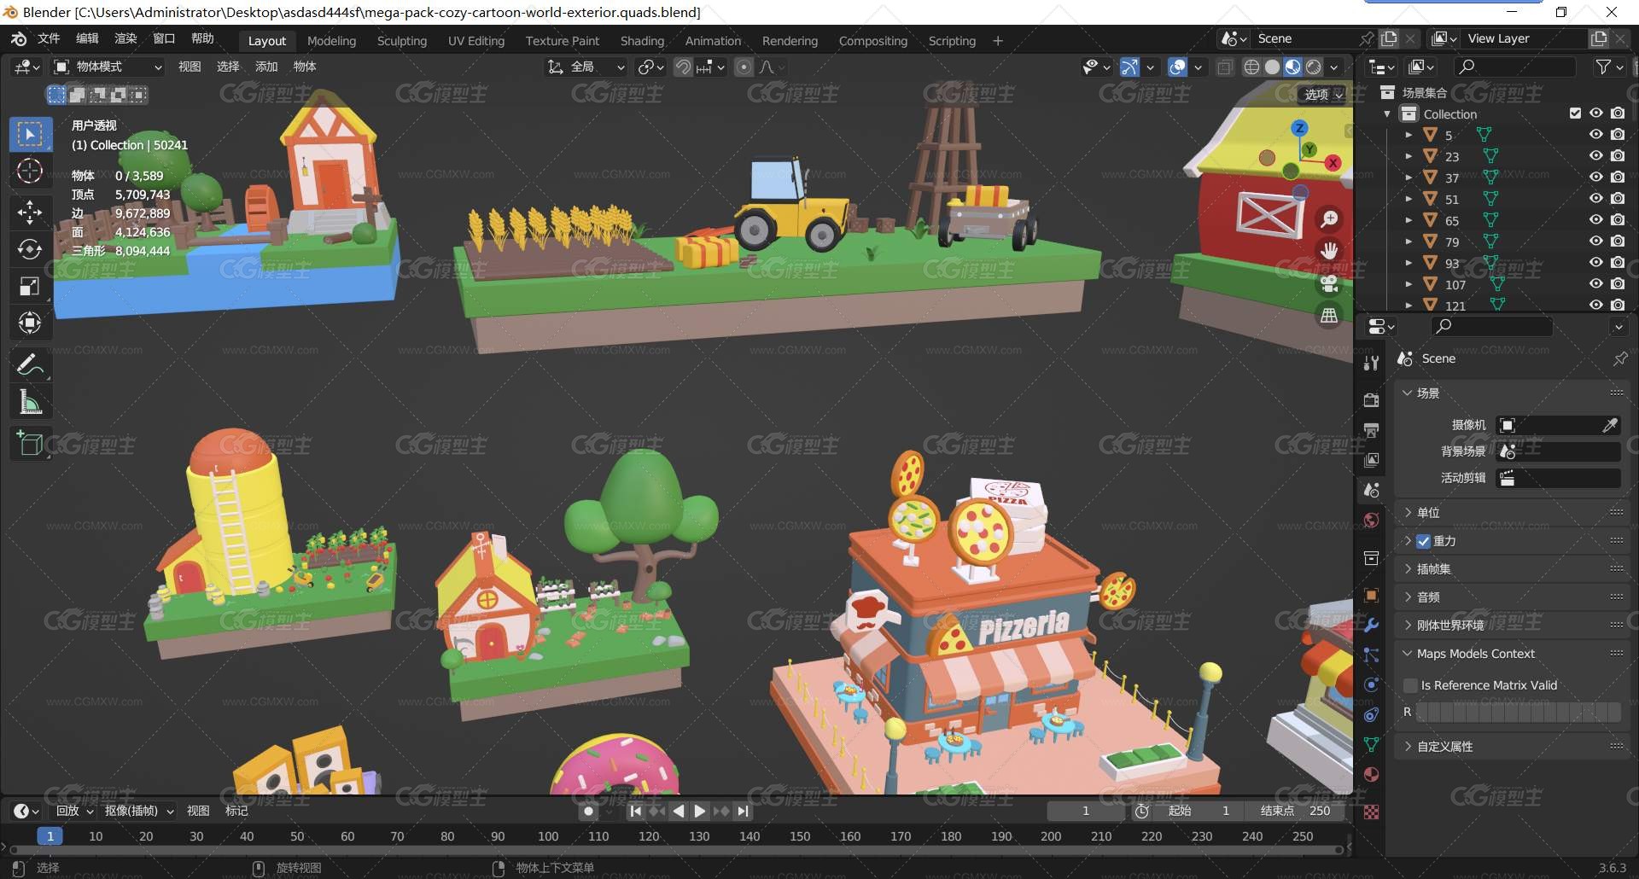The width and height of the screenshot is (1639, 879).
Task: Toggle Collection exclude checkbox
Action: pos(1575,113)
